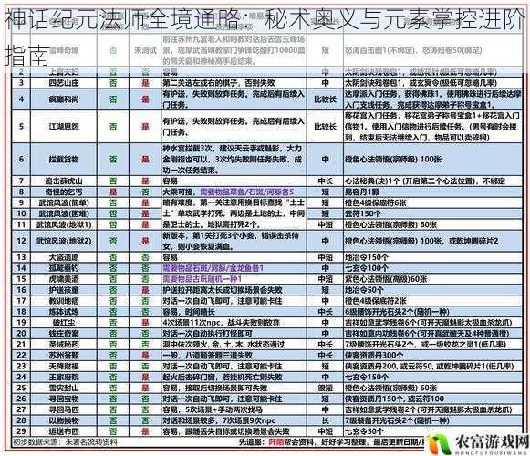Image resolution: width=530 pixels, height=456 pixels.
Task: Select the 天降财福 cell in row 23
Action: coord(64,366)
